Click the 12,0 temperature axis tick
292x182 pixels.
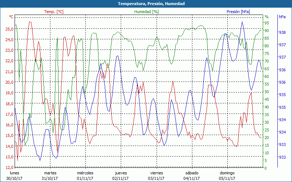coord(9,167)
